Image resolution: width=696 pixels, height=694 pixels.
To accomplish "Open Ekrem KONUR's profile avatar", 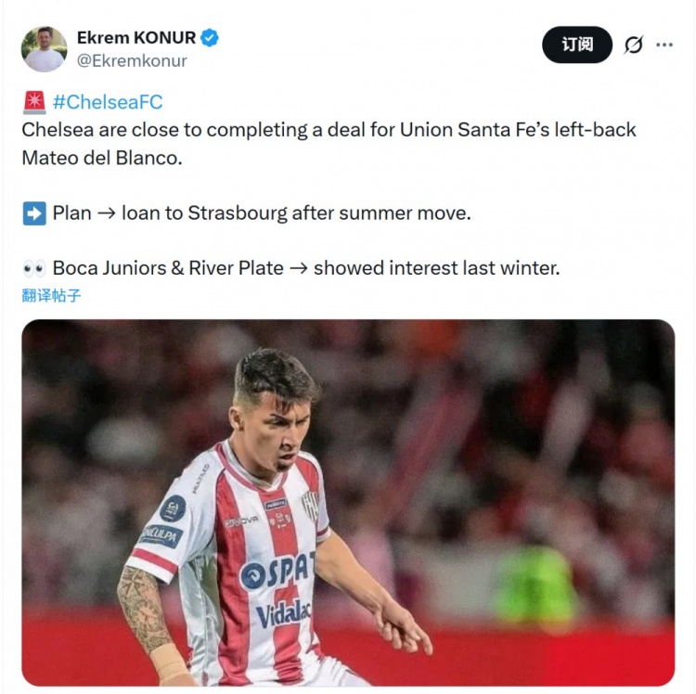I will coord(44,49).
